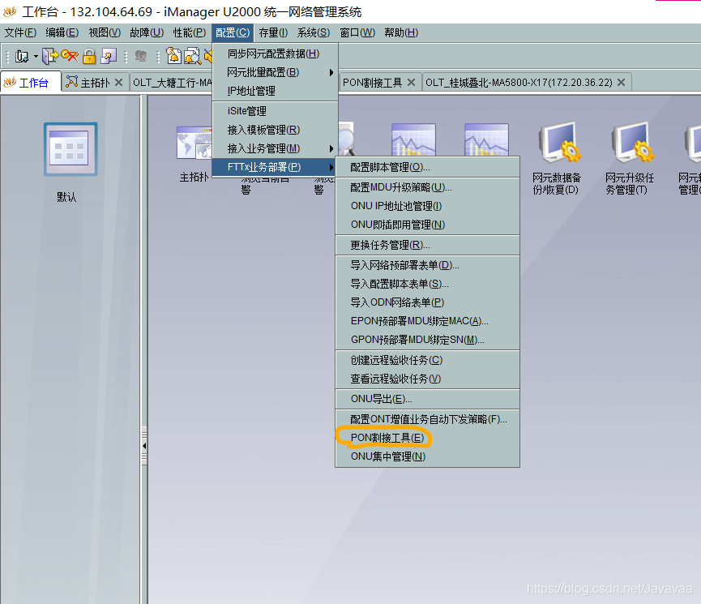Open the 默认 workbench group icon
701x604 pixels.
(x=71, y=149)
